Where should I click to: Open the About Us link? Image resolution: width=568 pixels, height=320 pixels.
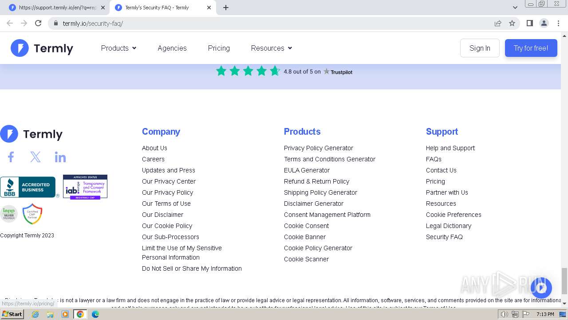pos(154,148)
